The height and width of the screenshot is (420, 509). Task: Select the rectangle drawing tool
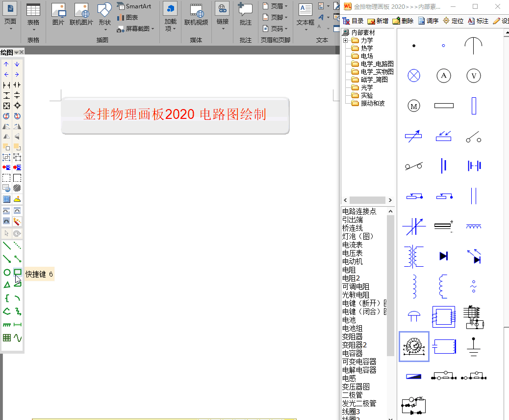pyautogui.click(x=18, y=273)
